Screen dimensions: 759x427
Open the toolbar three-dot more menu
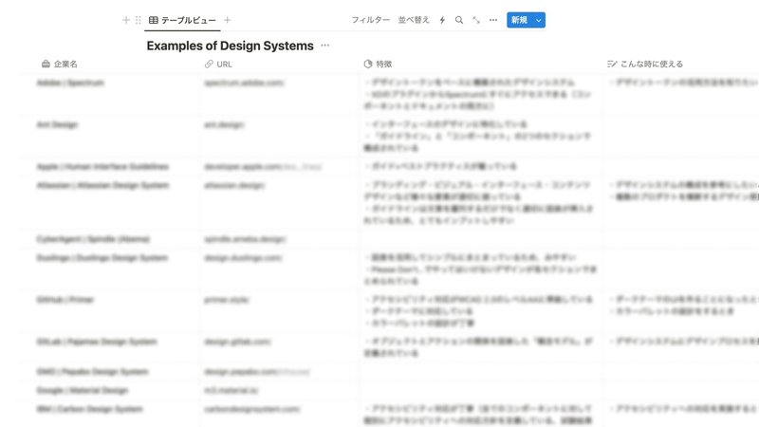pos(492,20)
